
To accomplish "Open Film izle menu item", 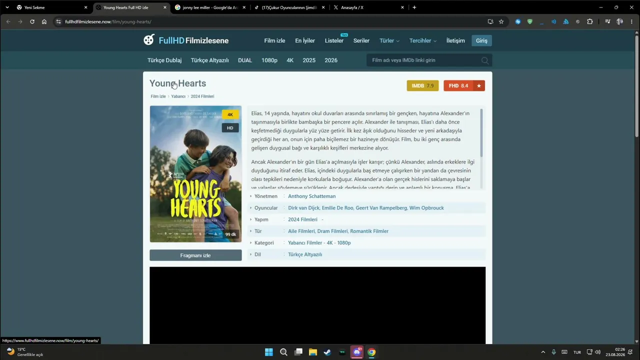I will tap(274, 40).
